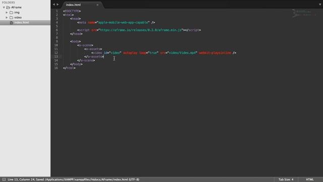
Task: Click the loop="true" attribute
Action: pos(149,53)
